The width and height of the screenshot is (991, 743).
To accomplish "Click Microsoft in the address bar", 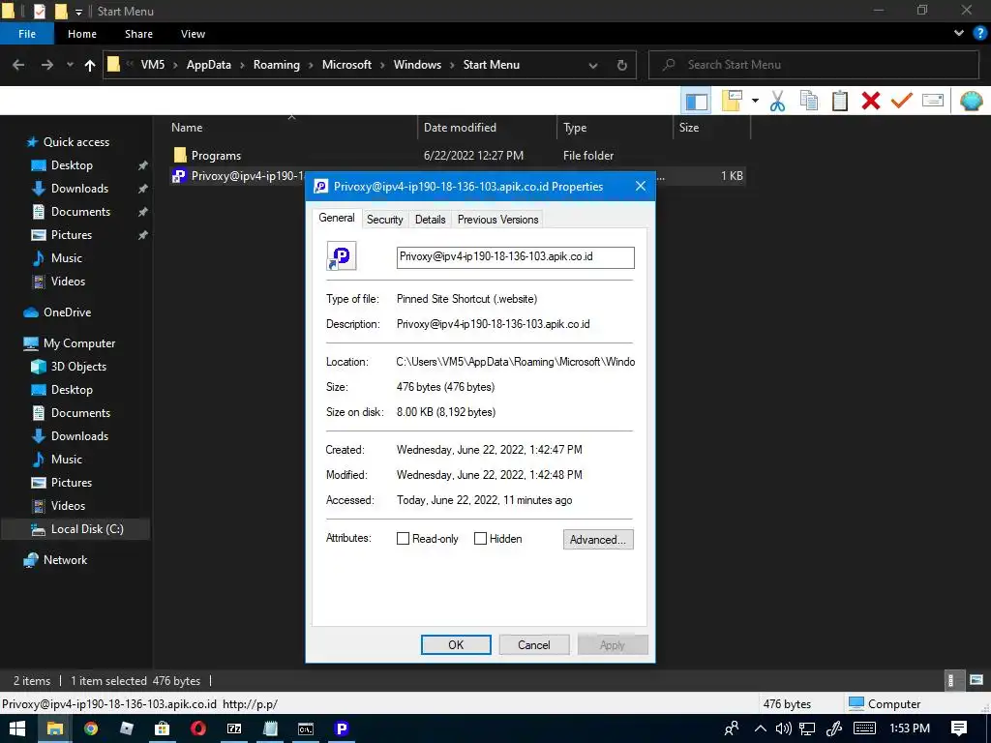I will tap(346, 65).
